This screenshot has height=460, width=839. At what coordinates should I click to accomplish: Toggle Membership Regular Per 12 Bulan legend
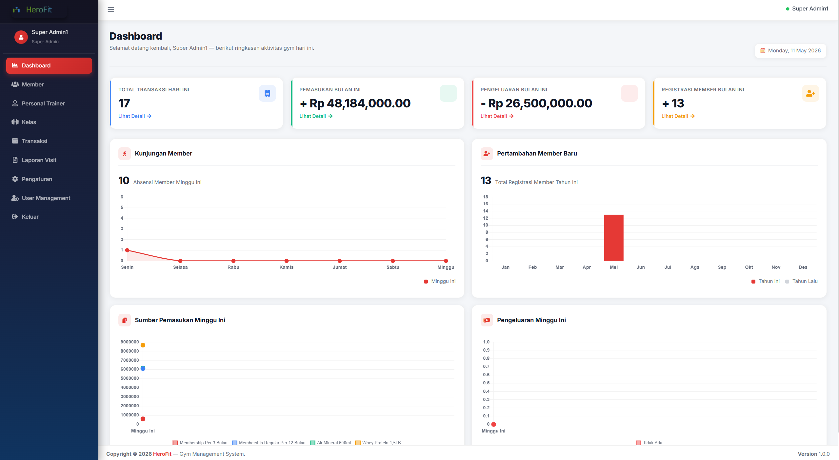pos(269,443)
